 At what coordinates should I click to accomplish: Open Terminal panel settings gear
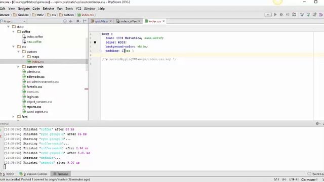point(317,123)
